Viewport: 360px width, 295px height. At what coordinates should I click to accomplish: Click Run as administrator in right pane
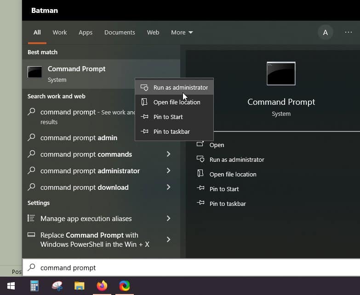click(237, 159)
